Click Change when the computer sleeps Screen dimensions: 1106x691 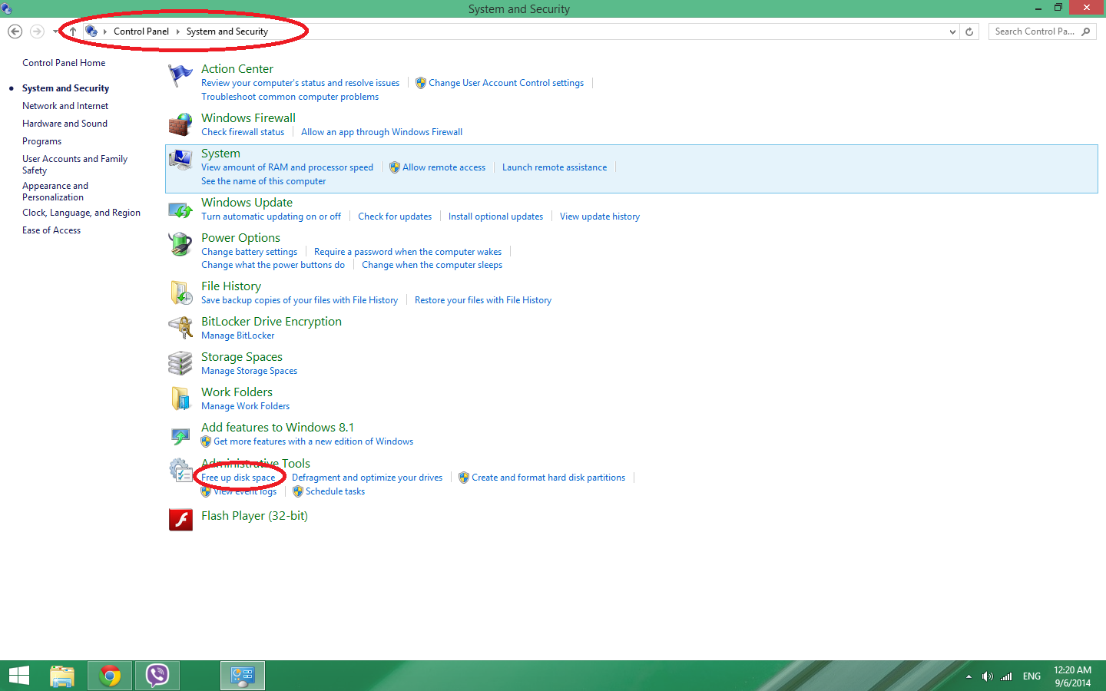click(432, 265)
